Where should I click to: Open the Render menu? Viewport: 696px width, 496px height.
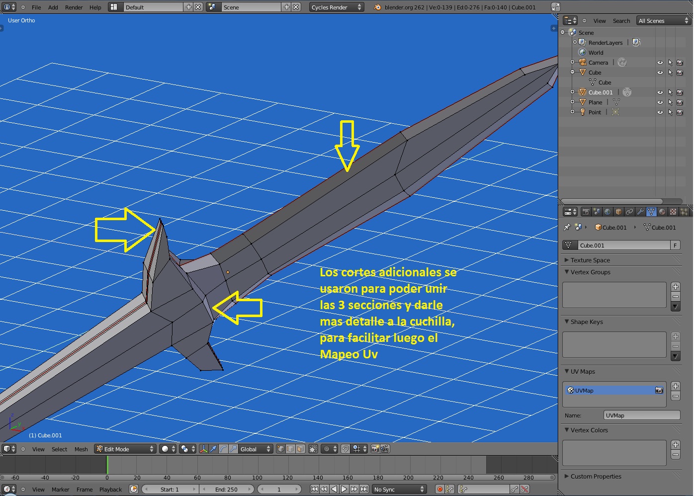click(74, 7)
